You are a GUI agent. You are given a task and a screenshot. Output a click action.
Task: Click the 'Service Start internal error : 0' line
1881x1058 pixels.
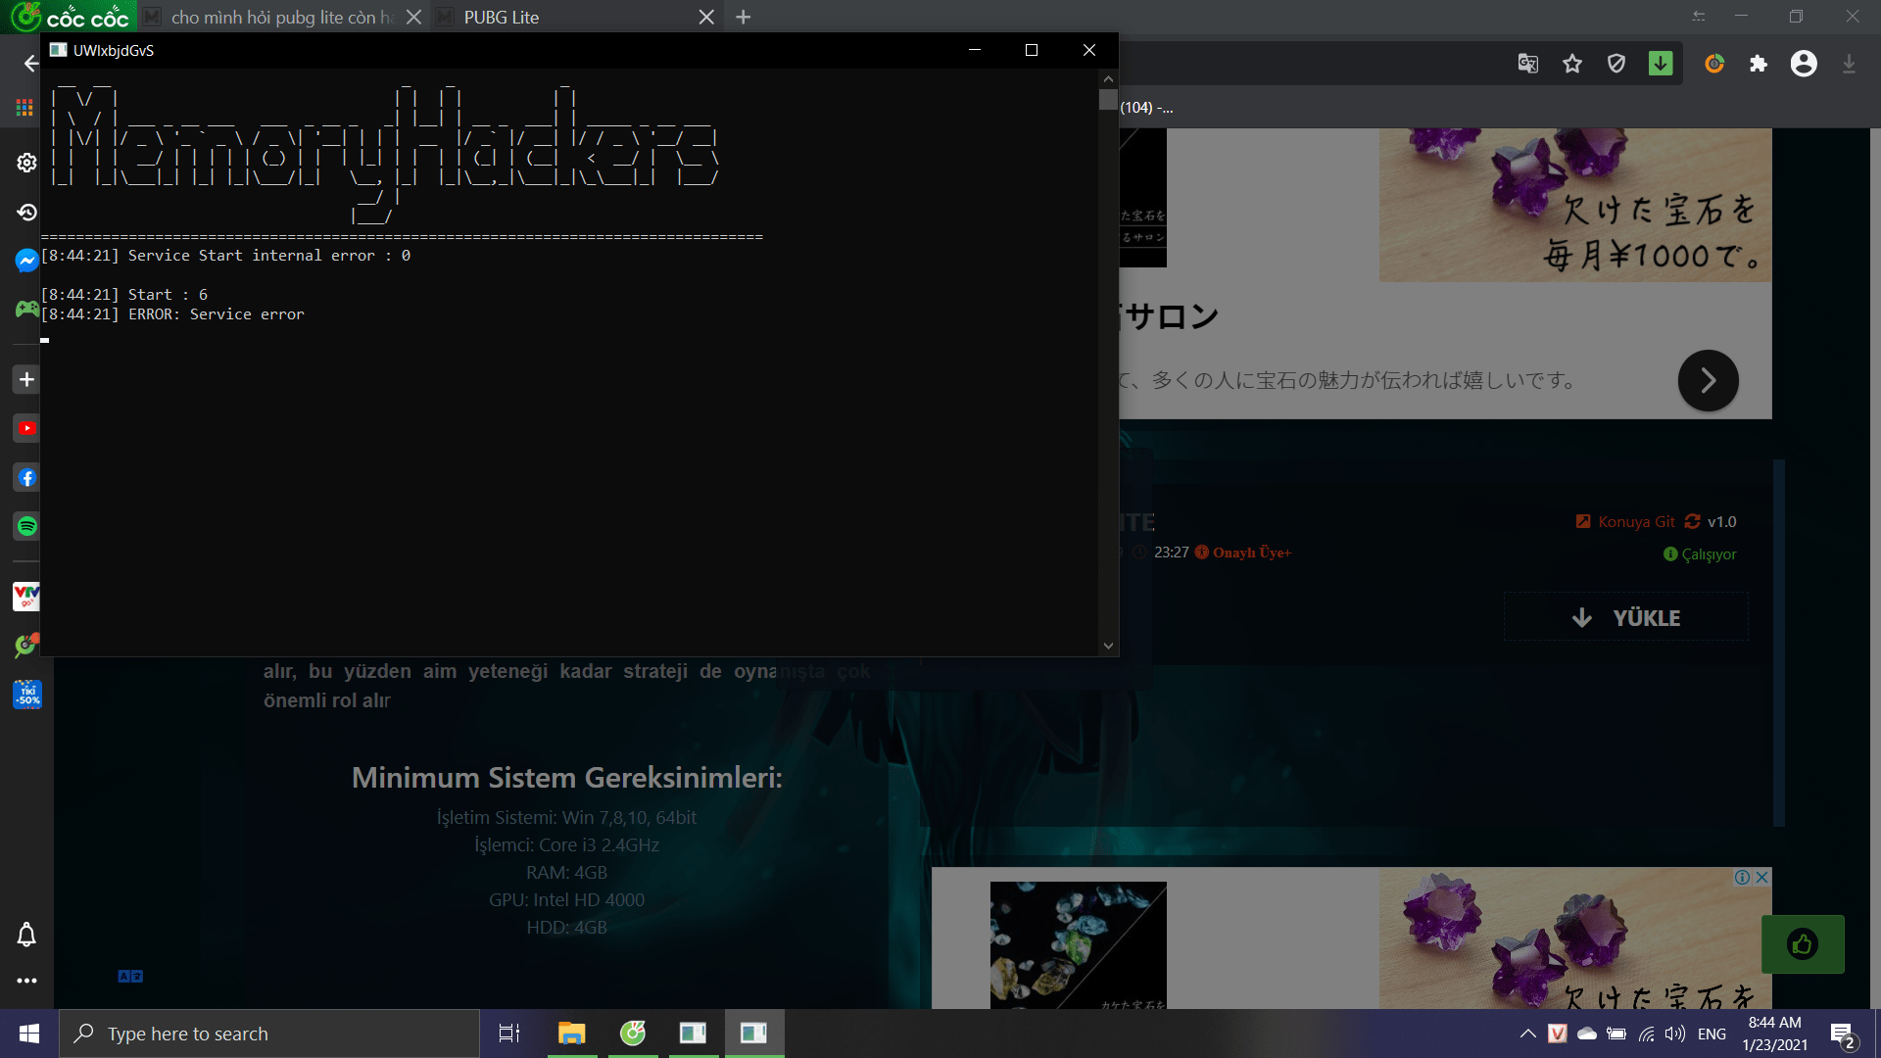(x=225, y=256)
